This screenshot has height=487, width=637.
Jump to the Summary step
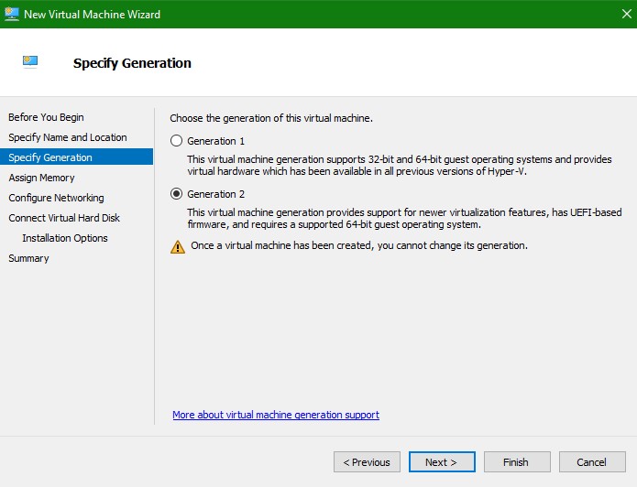[28, 258]
